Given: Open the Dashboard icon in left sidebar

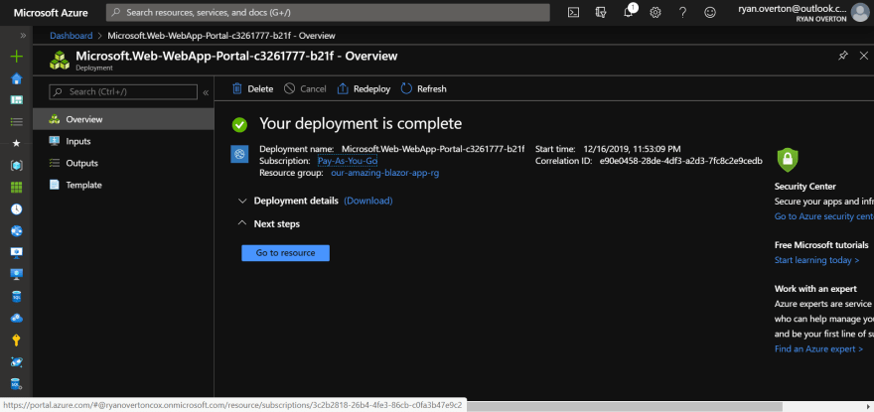Looking at the screenshot, I should tap(17, 100).
